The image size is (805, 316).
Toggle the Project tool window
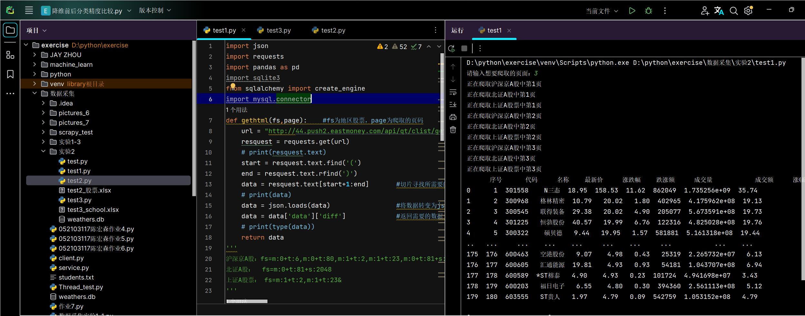click(x=10, y=30)
